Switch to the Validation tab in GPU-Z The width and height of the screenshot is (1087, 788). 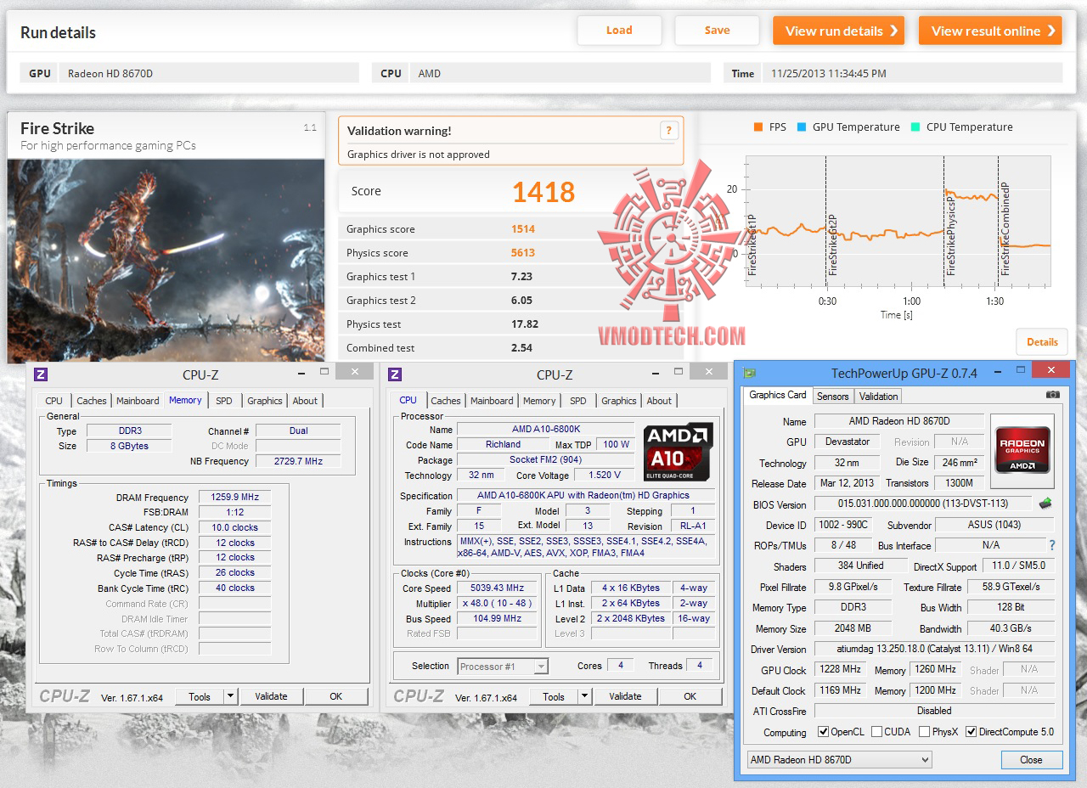[878, 397]
